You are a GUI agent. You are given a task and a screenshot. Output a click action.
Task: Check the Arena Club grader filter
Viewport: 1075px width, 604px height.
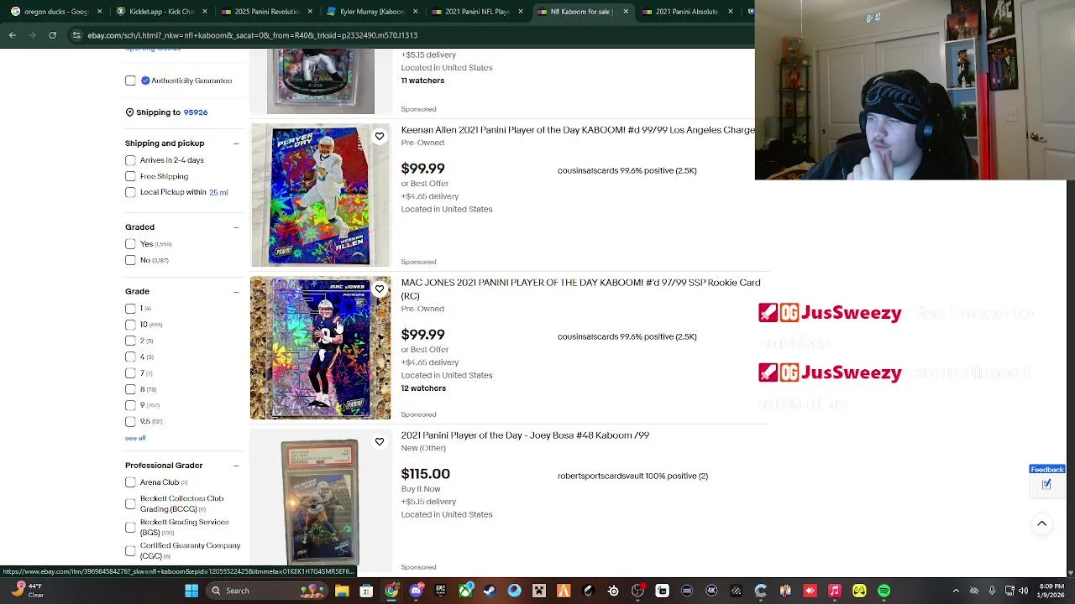tap(130, 482)
